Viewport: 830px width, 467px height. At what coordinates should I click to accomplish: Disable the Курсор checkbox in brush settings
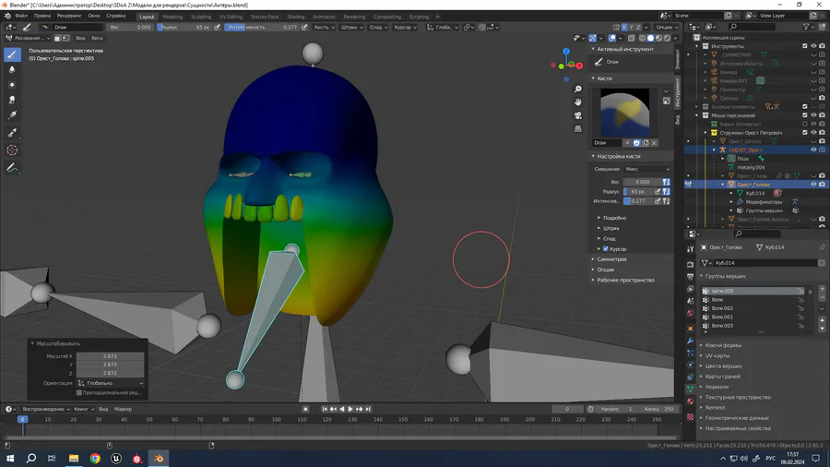(x=606, y=249)
